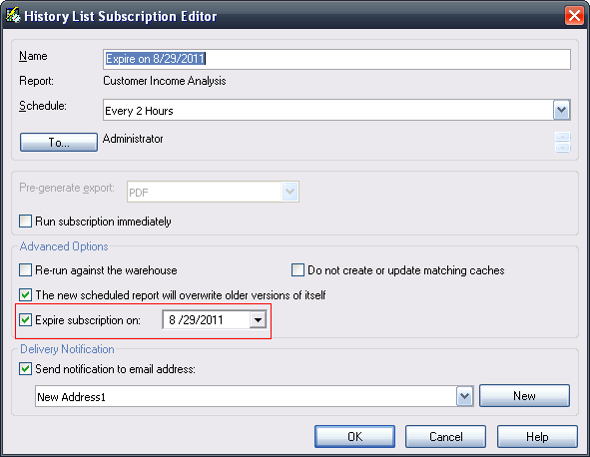
Task: Tick Do not create or update matching caches
Action: [297, 270]
